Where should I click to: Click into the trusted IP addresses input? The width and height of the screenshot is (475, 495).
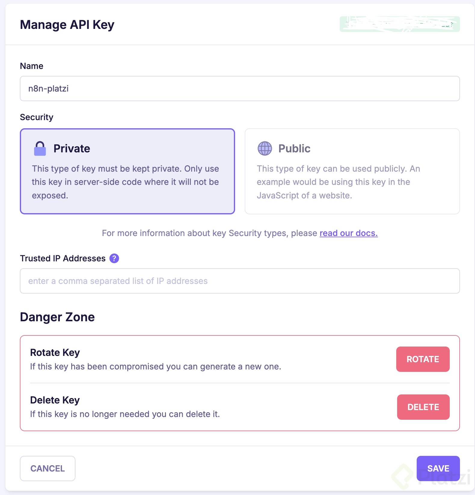pyautogui.click(x=240, y=281)
